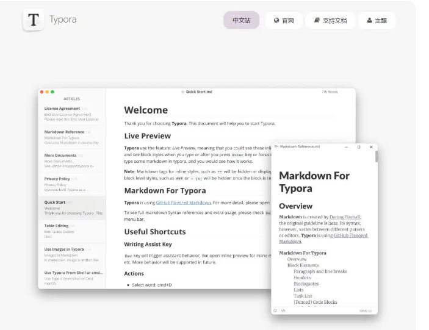Open More Documents in the articles sidebar
Screen dimensions: 429x330
click(x=71, y=161)
